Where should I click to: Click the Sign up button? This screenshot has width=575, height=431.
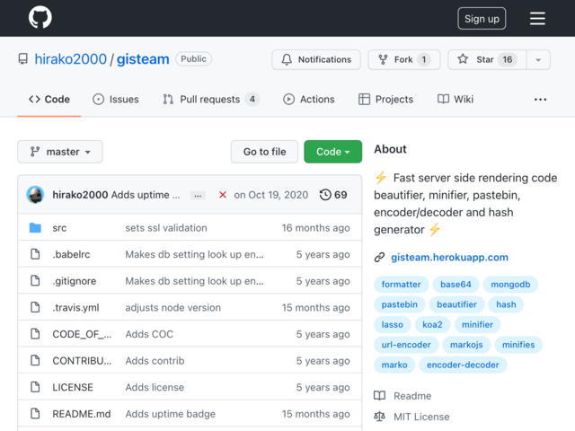click(482, 18)
